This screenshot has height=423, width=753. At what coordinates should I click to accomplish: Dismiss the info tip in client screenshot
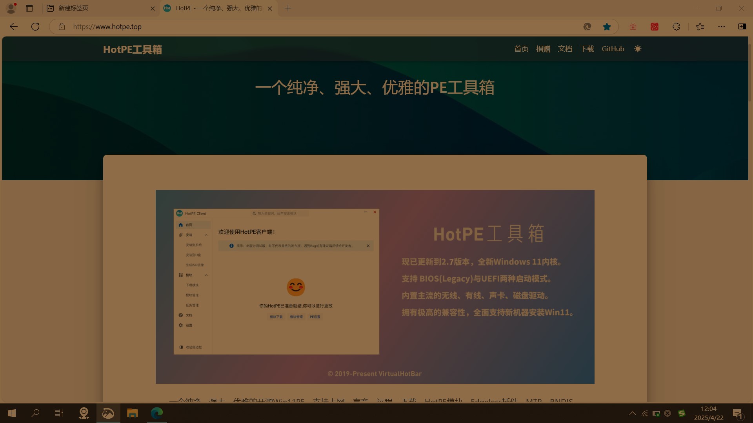pyautogui.click(x=368, y=246)
